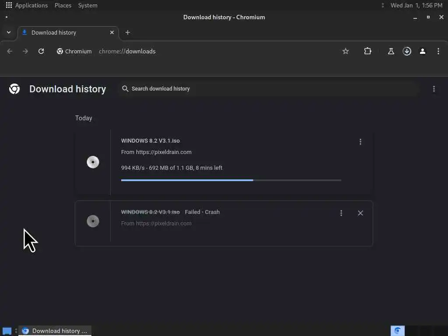
Task: Click the search magnifier icon
Action: coord(125,89)
